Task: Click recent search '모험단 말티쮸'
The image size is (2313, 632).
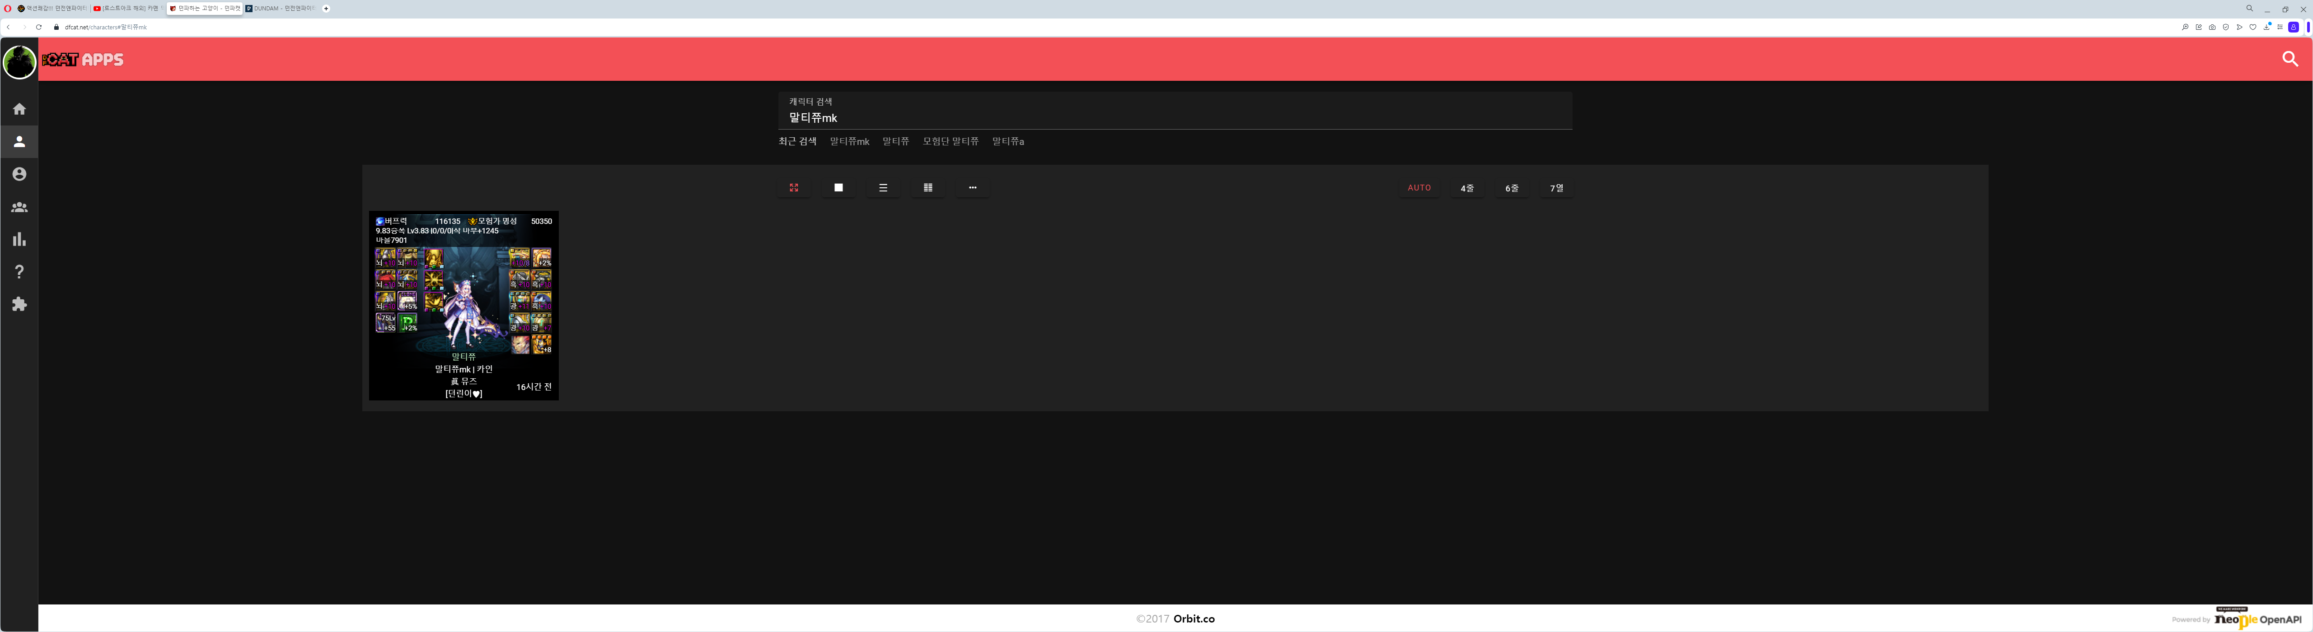Action: 950,142
